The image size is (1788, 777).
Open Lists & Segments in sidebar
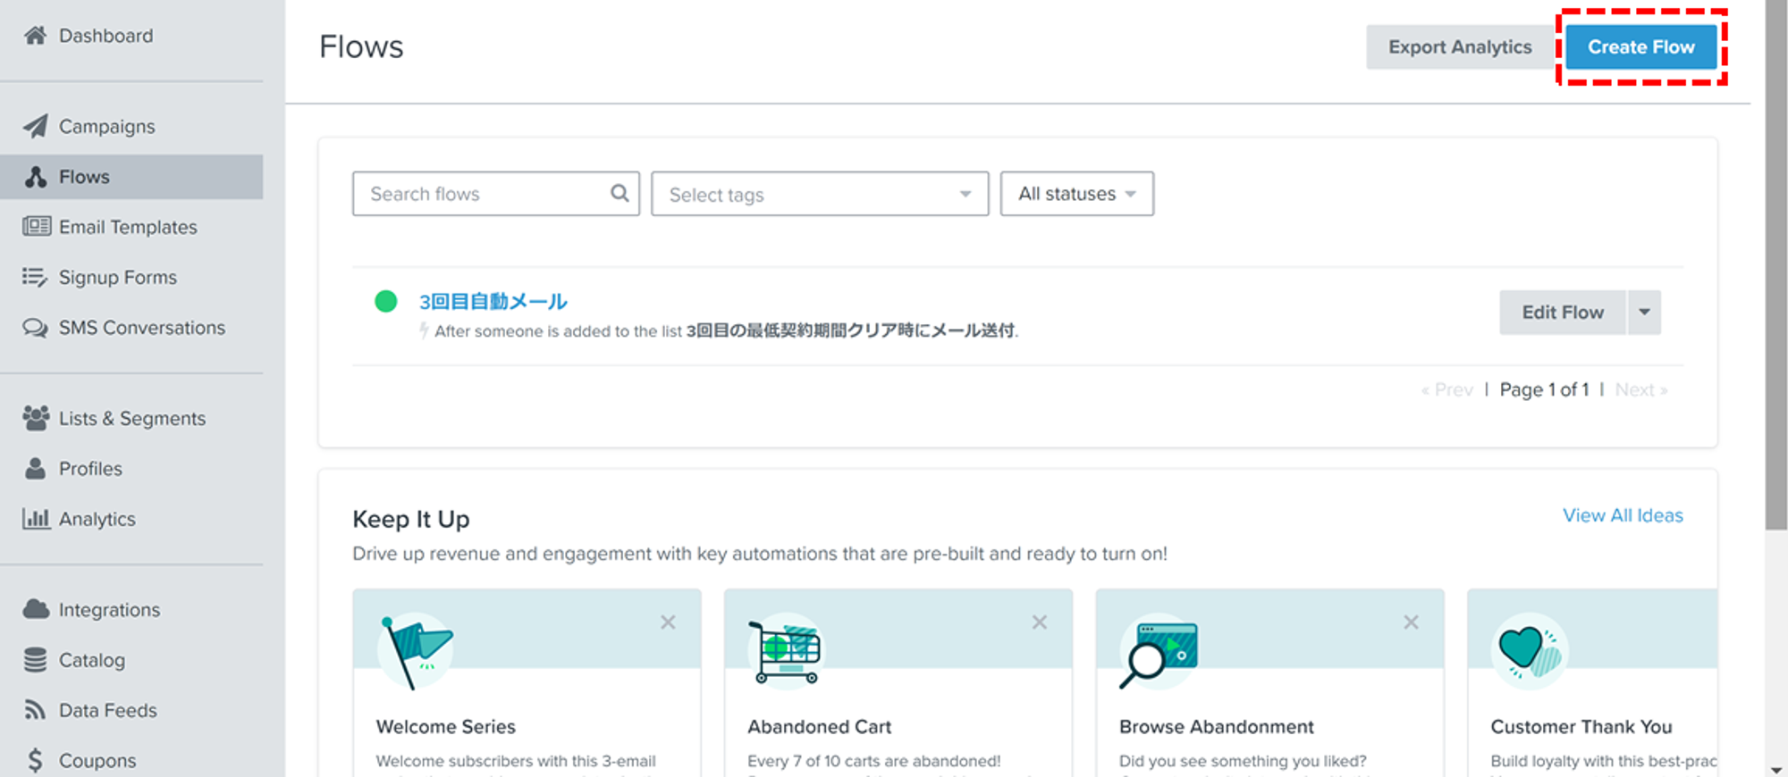pos(131,418)
